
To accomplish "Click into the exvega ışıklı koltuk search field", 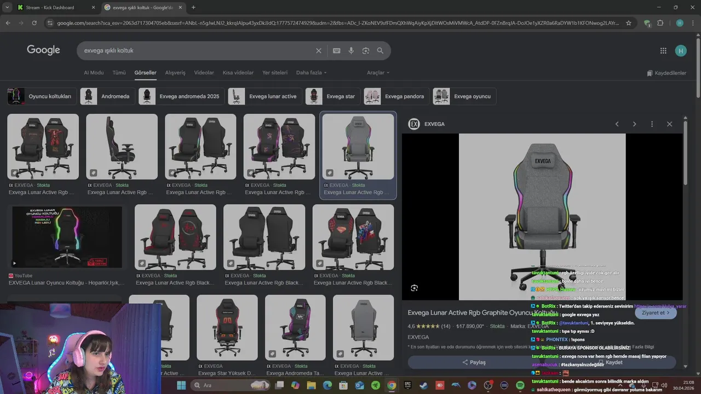I will [197, 50].
